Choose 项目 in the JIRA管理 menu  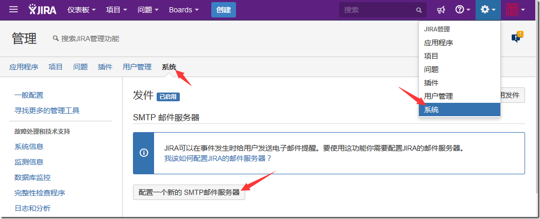click(x=460, y=56)
